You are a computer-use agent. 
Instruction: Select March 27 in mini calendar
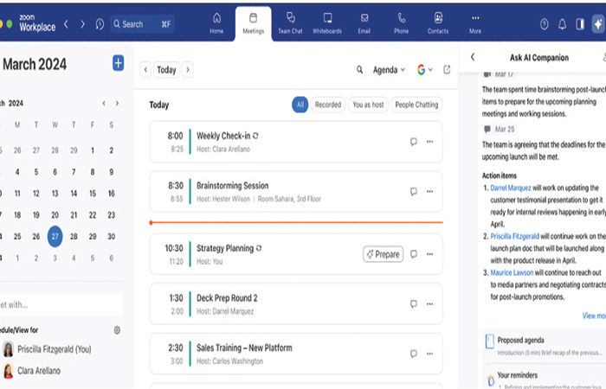point(55,236)
